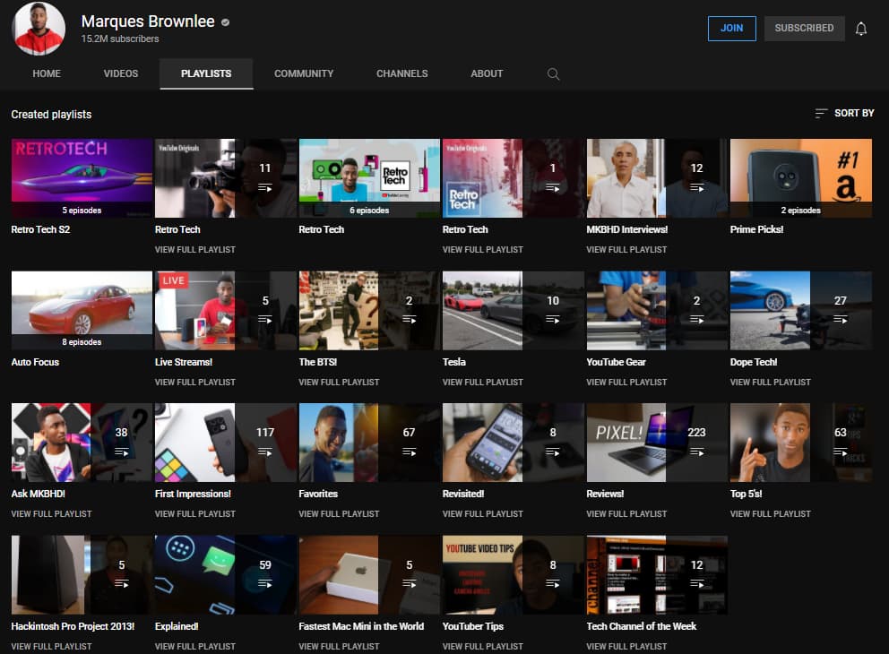Toggle the SUBSCRIBED state for the channel
The width and height of the screenshot is (889, 654).
[804, 28]
